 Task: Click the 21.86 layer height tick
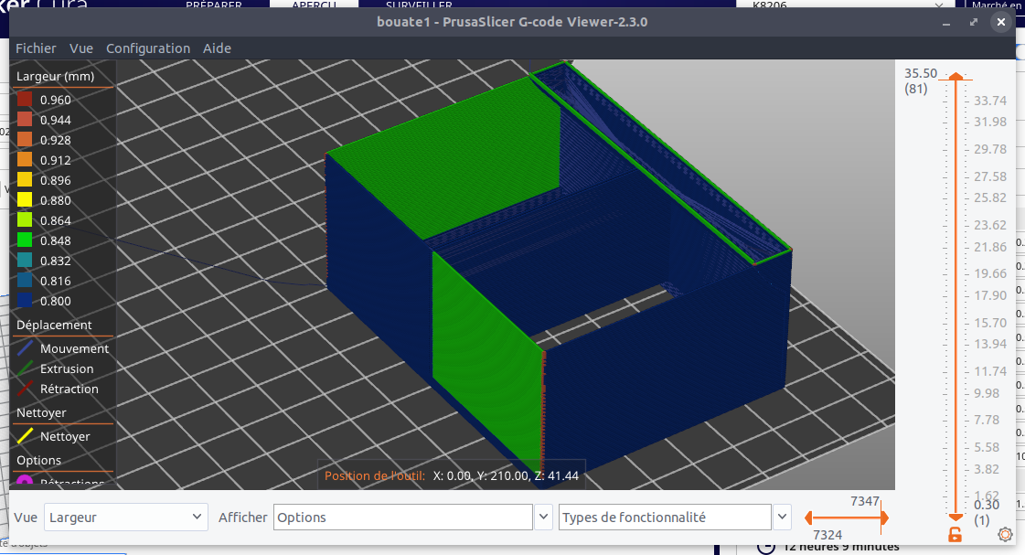click(989, 247)
